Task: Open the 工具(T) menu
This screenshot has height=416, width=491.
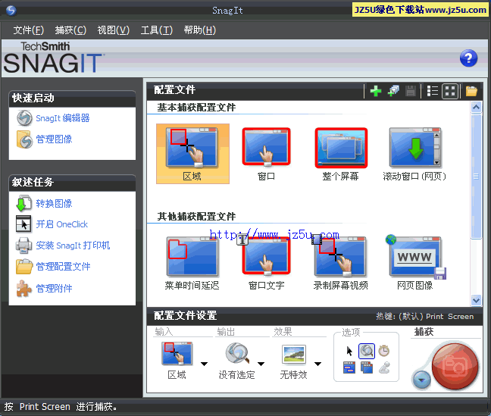Action: pyautogui.click(x=157, y=30)
